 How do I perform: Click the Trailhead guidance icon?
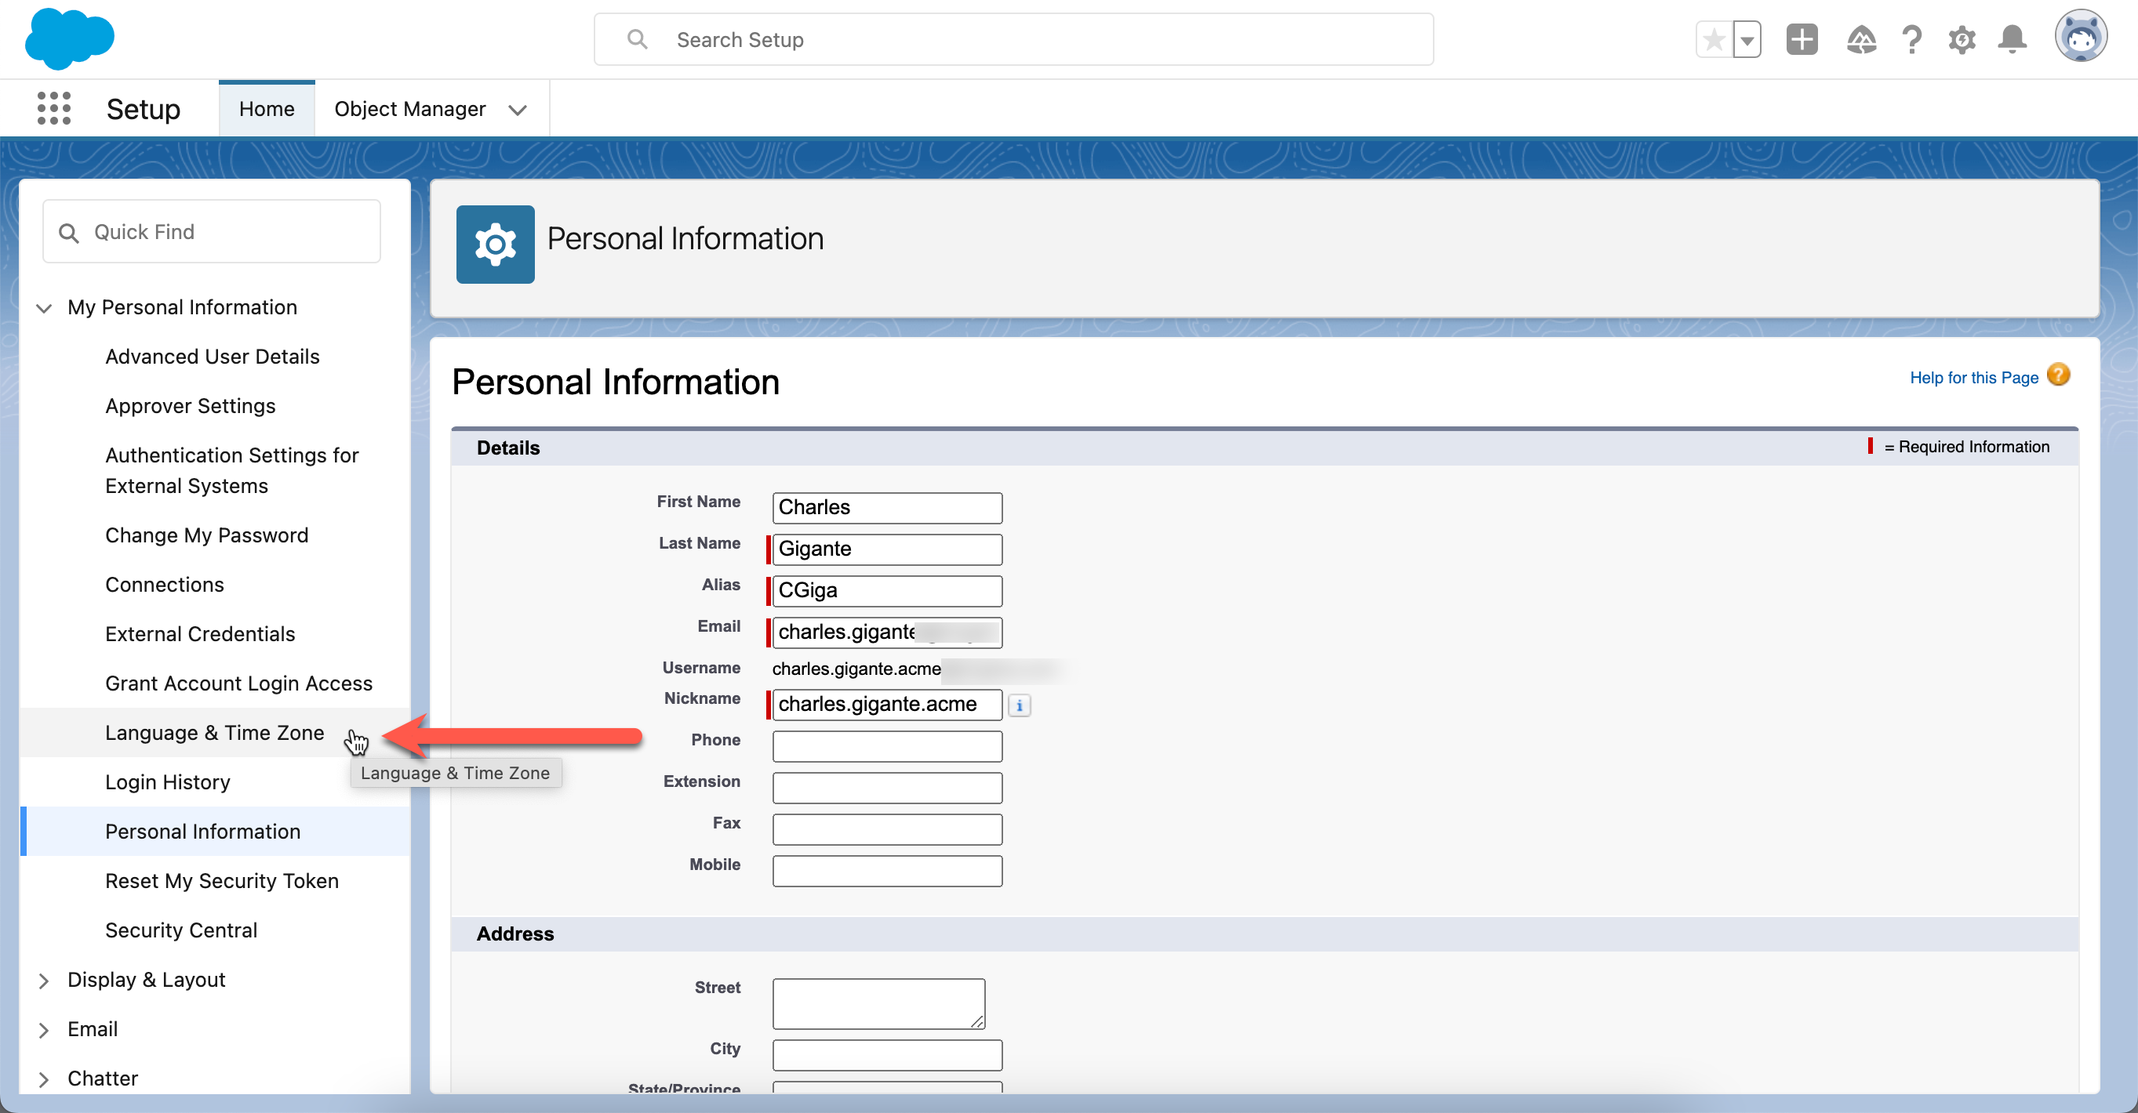(1861, 39)
